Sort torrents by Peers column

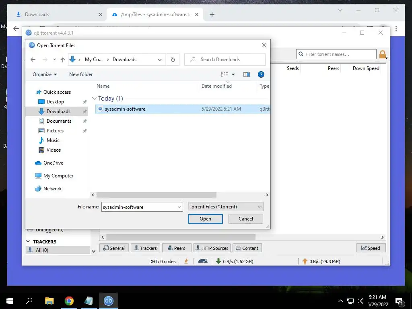[x=334, y=68]
